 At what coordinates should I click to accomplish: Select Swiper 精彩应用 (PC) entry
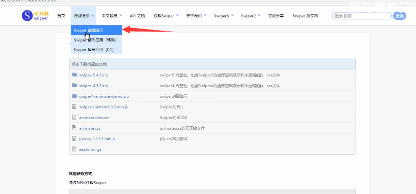click(96, 49)
